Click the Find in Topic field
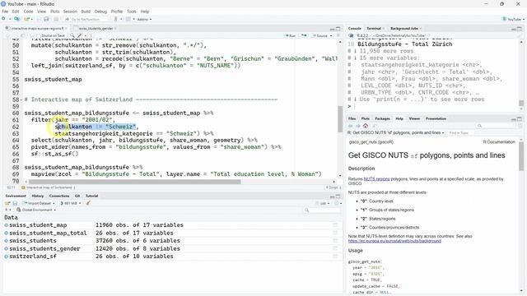 [460, 133]
